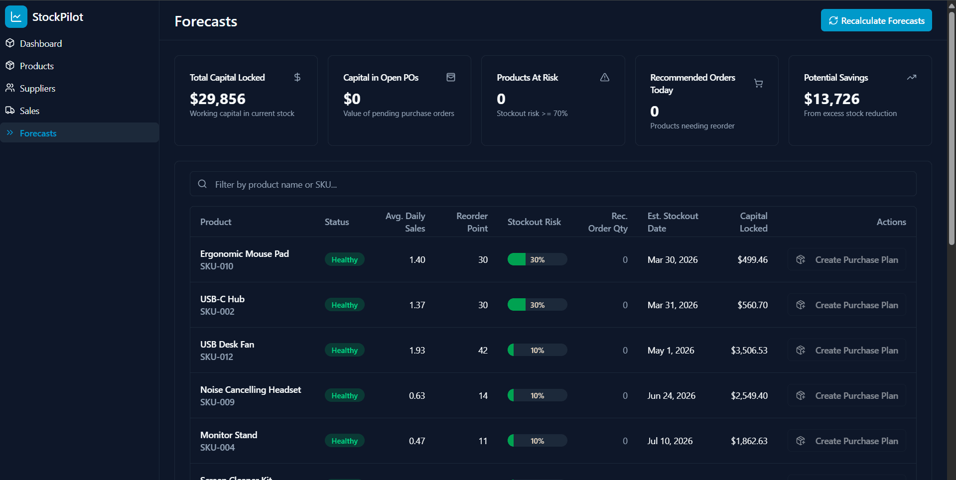Click the Sales sidebar icon
This screenshot has height=480, width=956.
10,110
